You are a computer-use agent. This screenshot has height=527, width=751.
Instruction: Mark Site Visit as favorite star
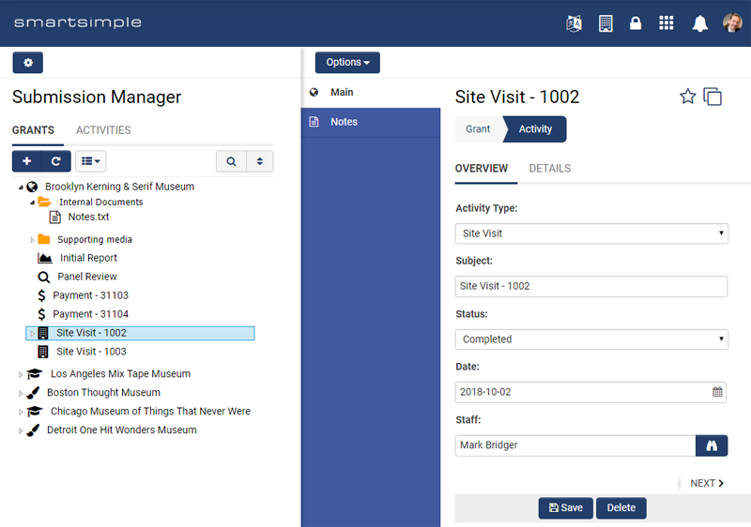[x=688, y=97]
